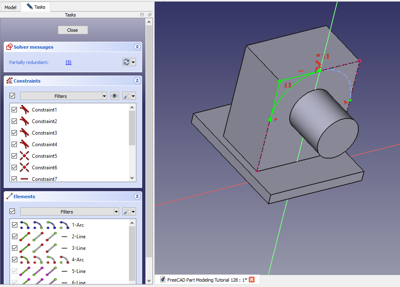Click the 1-Arc edge icon

point(24,225)
